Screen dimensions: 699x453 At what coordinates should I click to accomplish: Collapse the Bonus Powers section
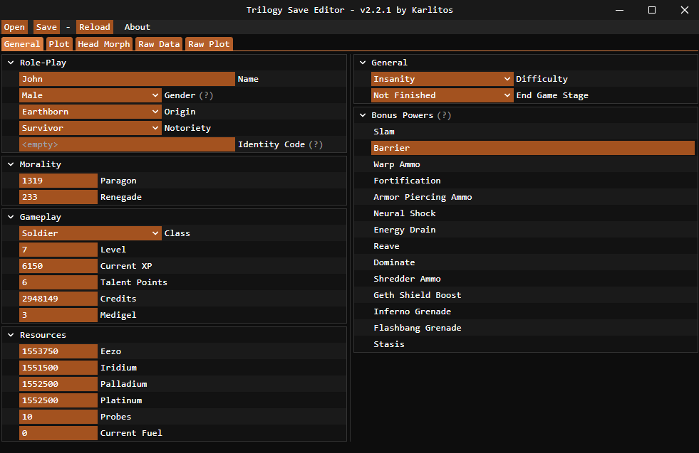click(363, 115)
